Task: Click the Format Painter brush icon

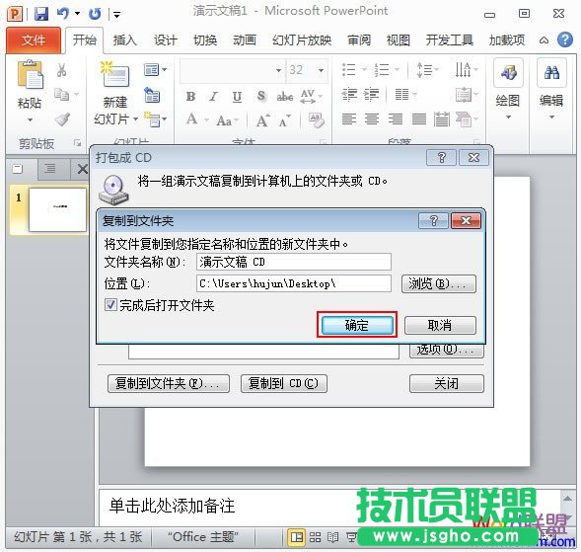Action: pyautogui.click(x=62, y=119)
